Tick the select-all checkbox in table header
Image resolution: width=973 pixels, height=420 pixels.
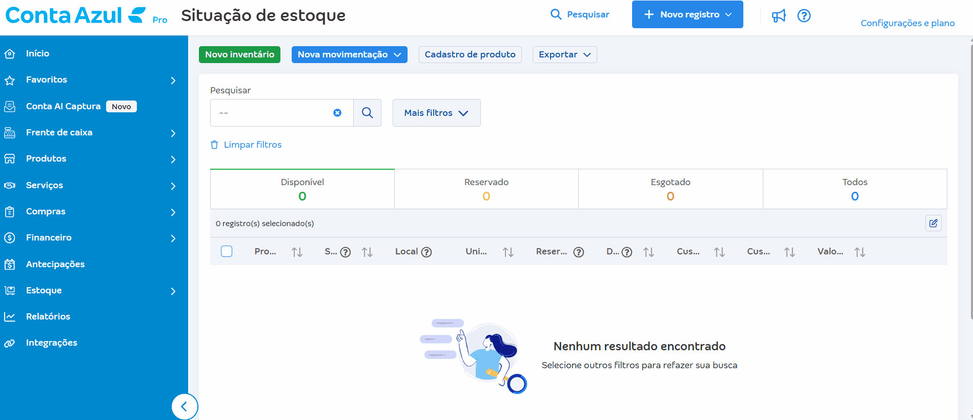[227, 251]
